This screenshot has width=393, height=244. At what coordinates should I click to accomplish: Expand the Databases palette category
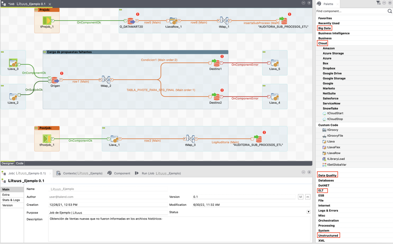click(x=326, y=181)
